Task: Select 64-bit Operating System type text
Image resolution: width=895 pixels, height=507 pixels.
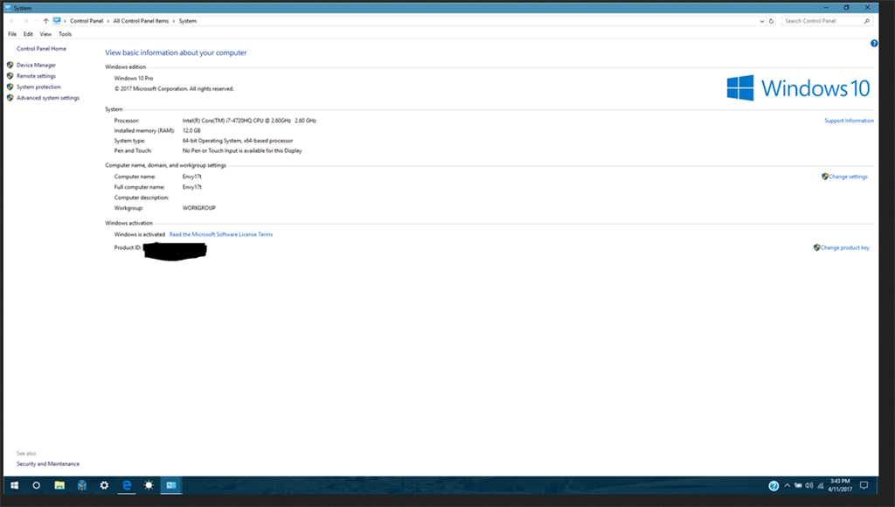Action: [238, 141]
